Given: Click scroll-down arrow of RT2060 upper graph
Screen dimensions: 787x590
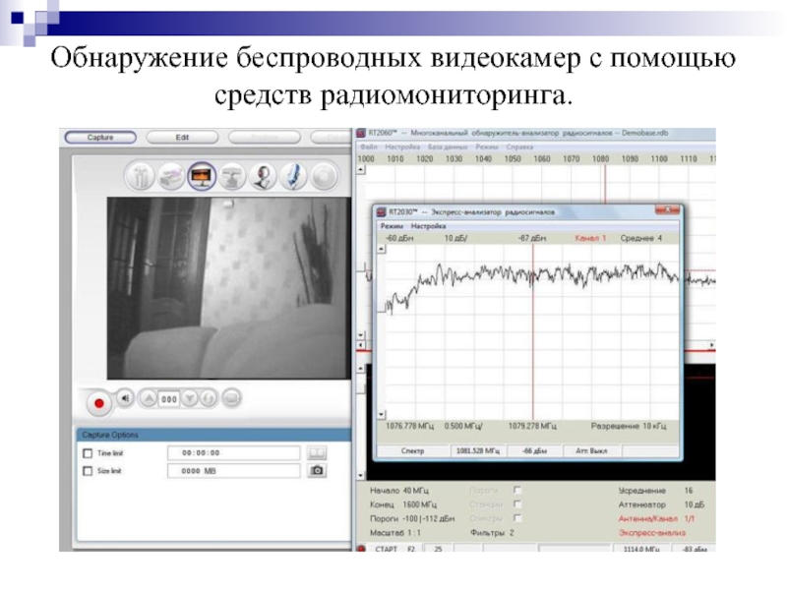Looking at the screenshot, I should [x=361, y=335].
